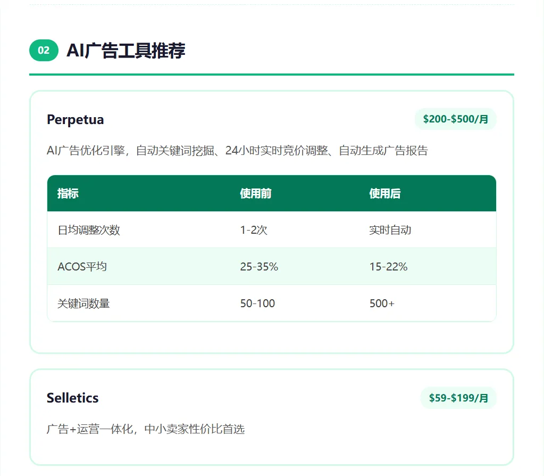The image size is (544, 476).
Task: Click the 指标 table header
Action: click(x=68, y=193)
